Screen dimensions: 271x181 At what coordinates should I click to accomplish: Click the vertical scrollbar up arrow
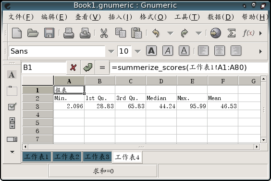[x=263, y=79]
